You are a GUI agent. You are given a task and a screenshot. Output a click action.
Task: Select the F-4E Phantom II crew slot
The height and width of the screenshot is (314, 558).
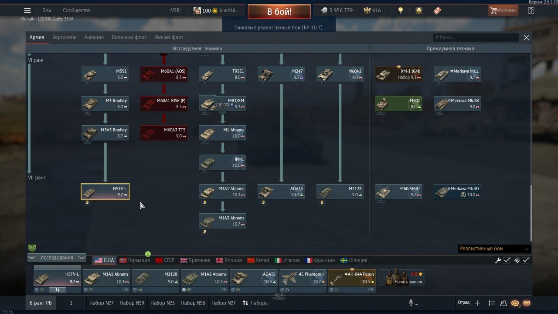click(x=303, y=278)
